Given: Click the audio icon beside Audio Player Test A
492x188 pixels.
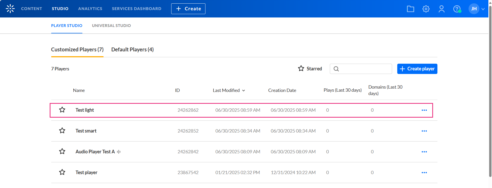Looking at the screenshot, I should tap(119, 152).
